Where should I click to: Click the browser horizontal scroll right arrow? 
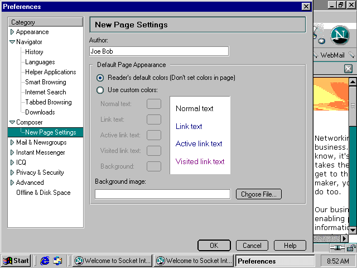[345, 238]
